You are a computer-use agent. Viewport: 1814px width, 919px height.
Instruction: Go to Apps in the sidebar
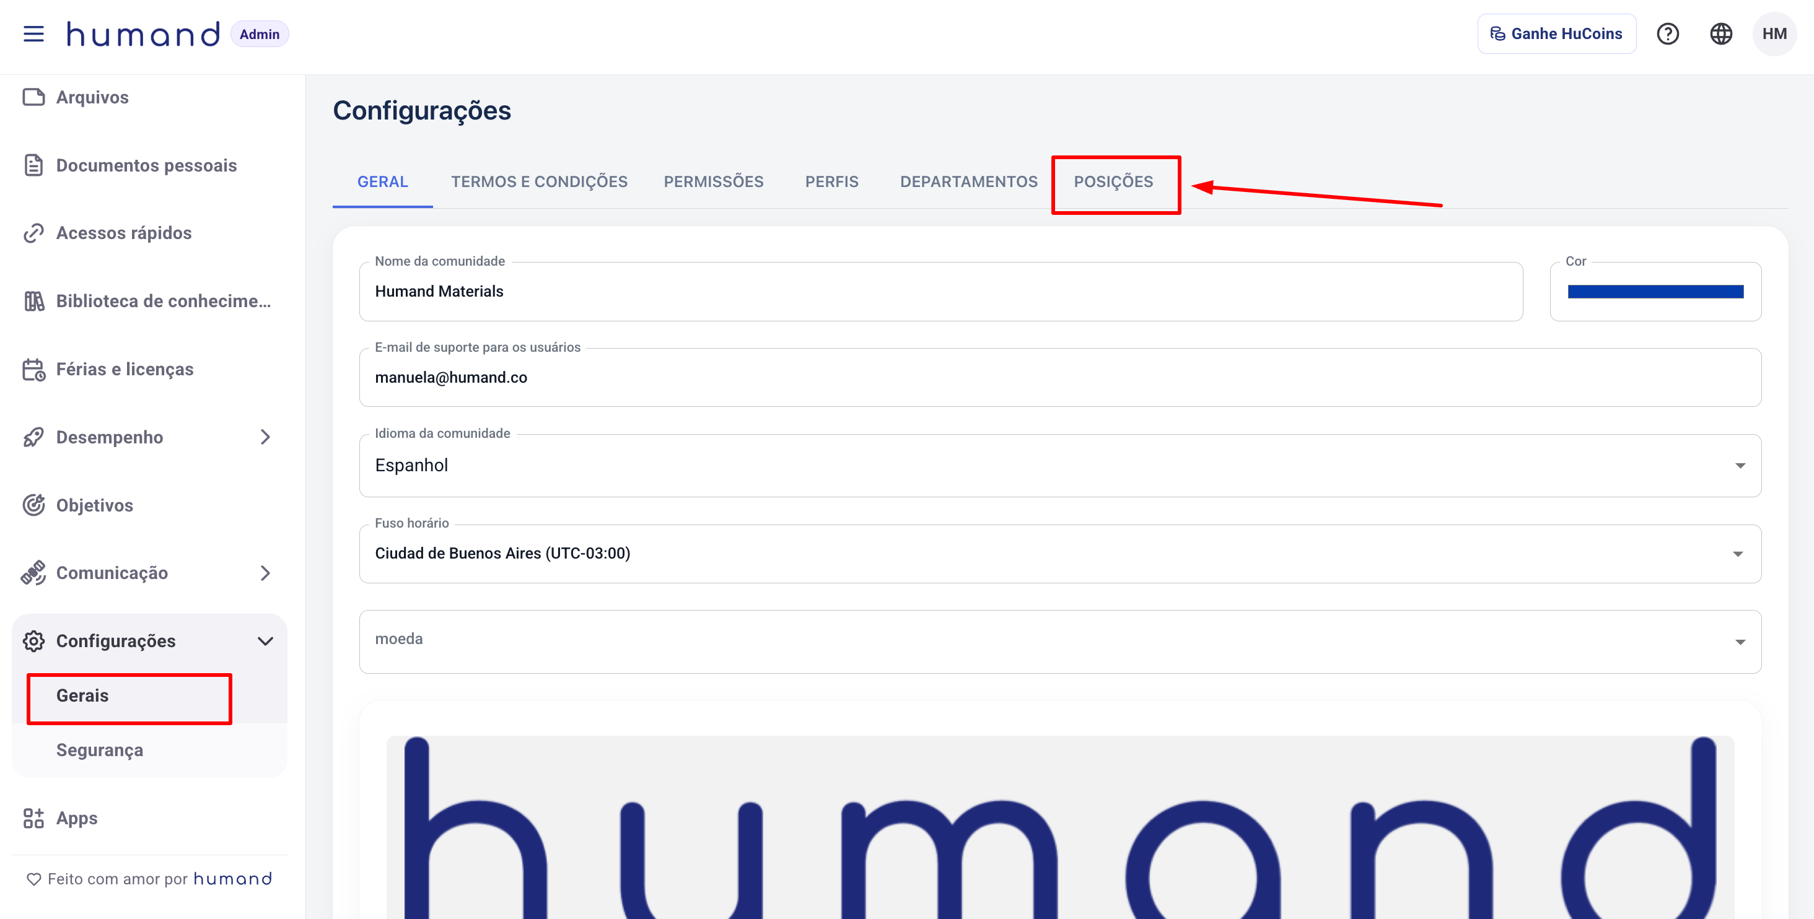[x=149, y=817]
